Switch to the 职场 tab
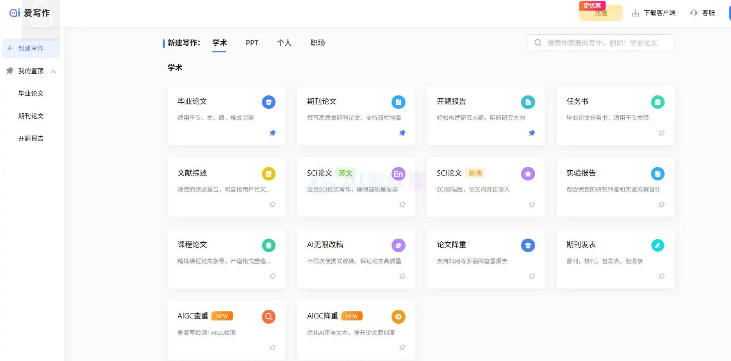The width and height of the screenshot is (731, 361). pyautogui.click(x=317, y=43)
